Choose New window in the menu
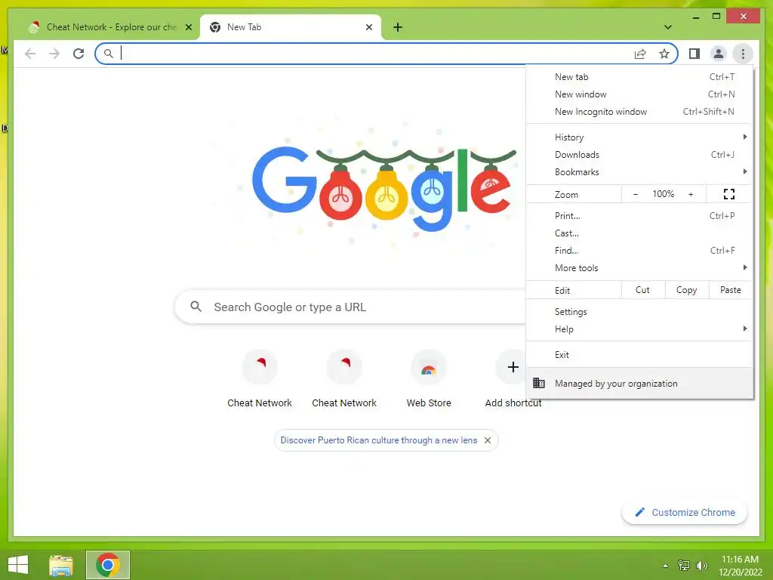This screenshot has height=580, width=773. (x=639, y=94)
